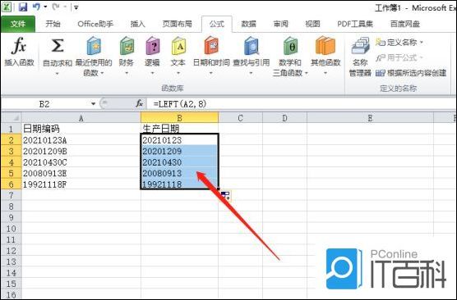This screenshot has height=300, width=457.
Task: Click the save icon in quick access toolbar
Action: [x=23, y=7]
